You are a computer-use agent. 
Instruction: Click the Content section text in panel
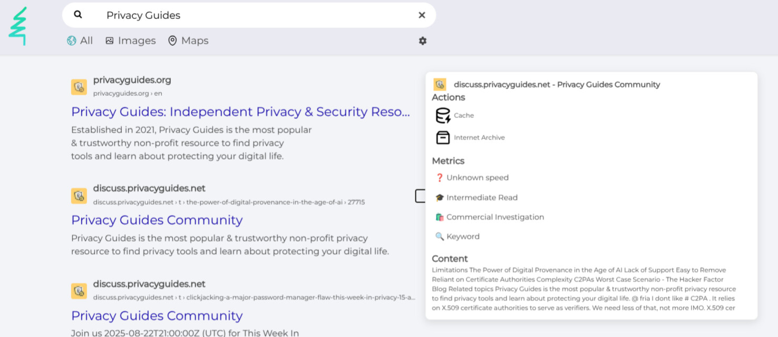pyautogui.click(x=584, y=289)
